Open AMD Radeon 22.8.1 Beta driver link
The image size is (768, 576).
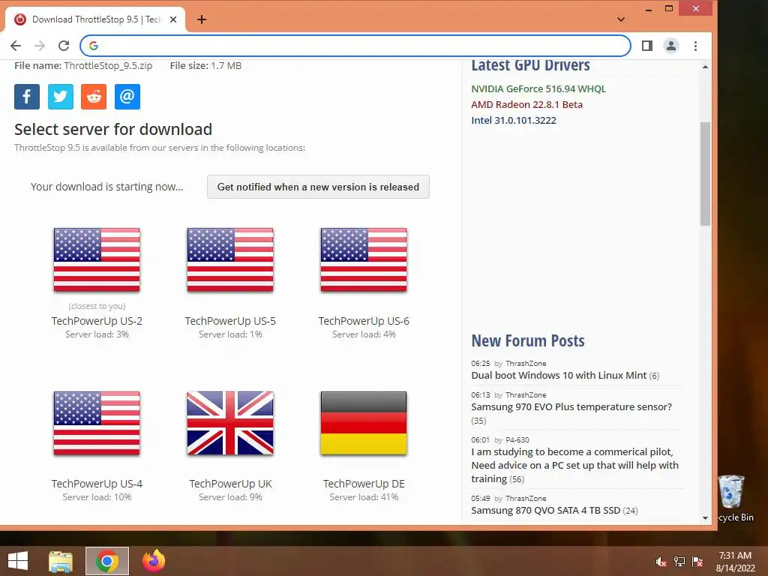click(527, 104)
